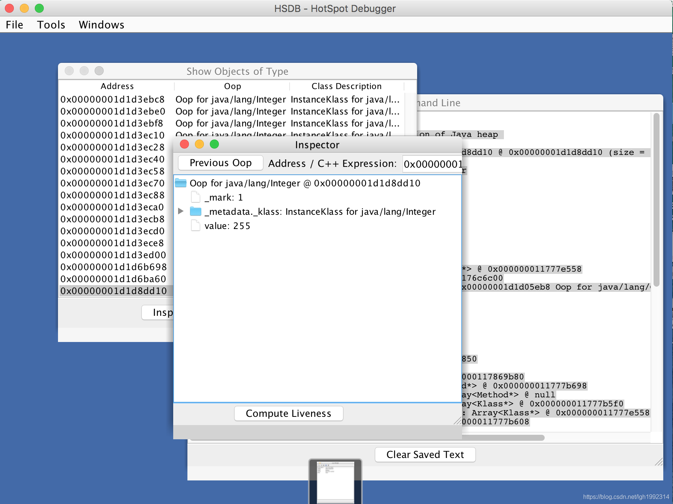The width and height of the screenshot is (673, 504).
Task: Maximize the Inspector window with green button
Action: (x=214, y=144)
